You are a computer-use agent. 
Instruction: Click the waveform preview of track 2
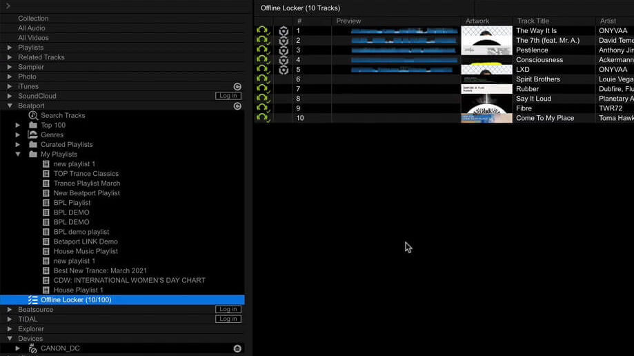point(404,41)
